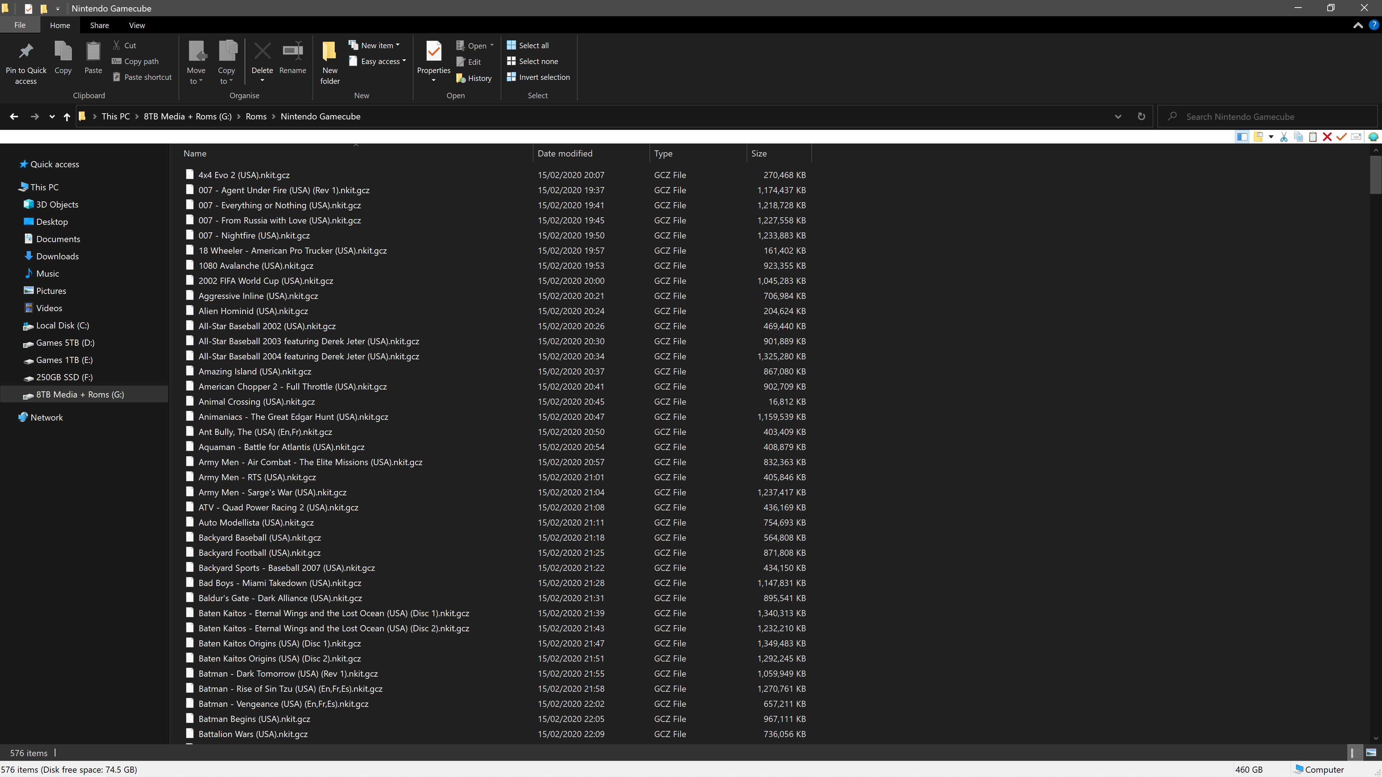1382x777 pixels.
Task: Click Select none
Action: coord(532,61)
